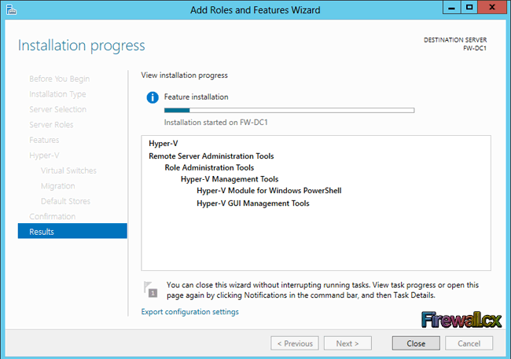Click the notification flag icon
The width and height of the screenshot is (511, 359).
tap(151, 289)
